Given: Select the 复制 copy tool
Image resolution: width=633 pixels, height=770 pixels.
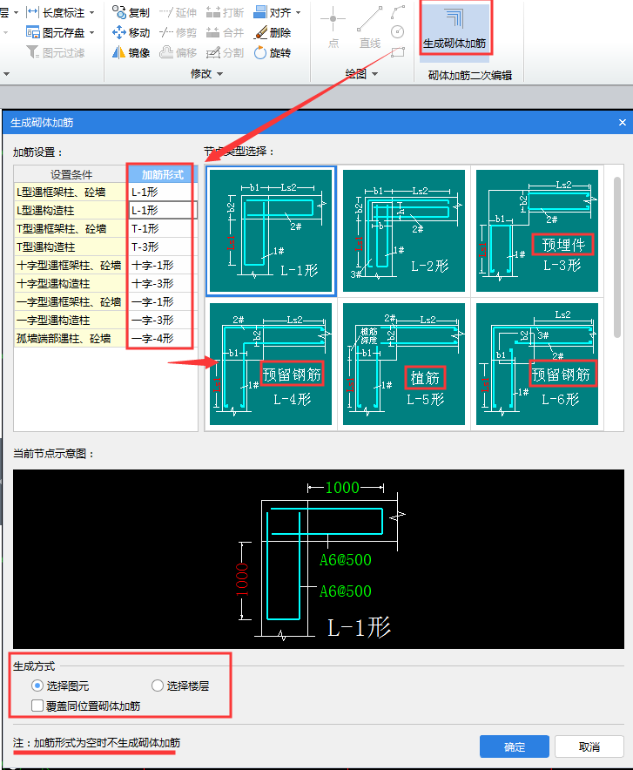Looking at the screenshot, I should coord(131,12).
